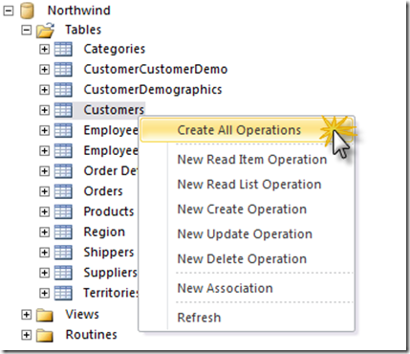Choose New Association from context menu

point(225,288)
